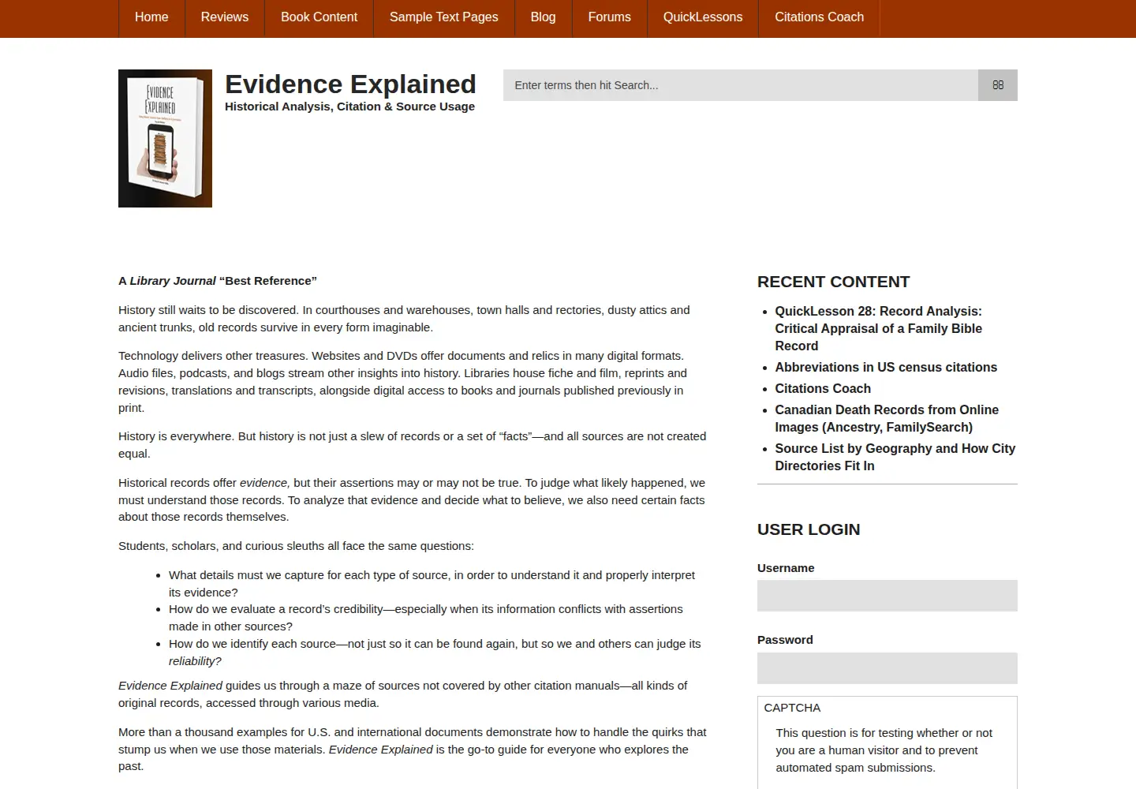Focus the search terms input field
Viewport: 1136px width, 789px height.
[x=741, y=85]
